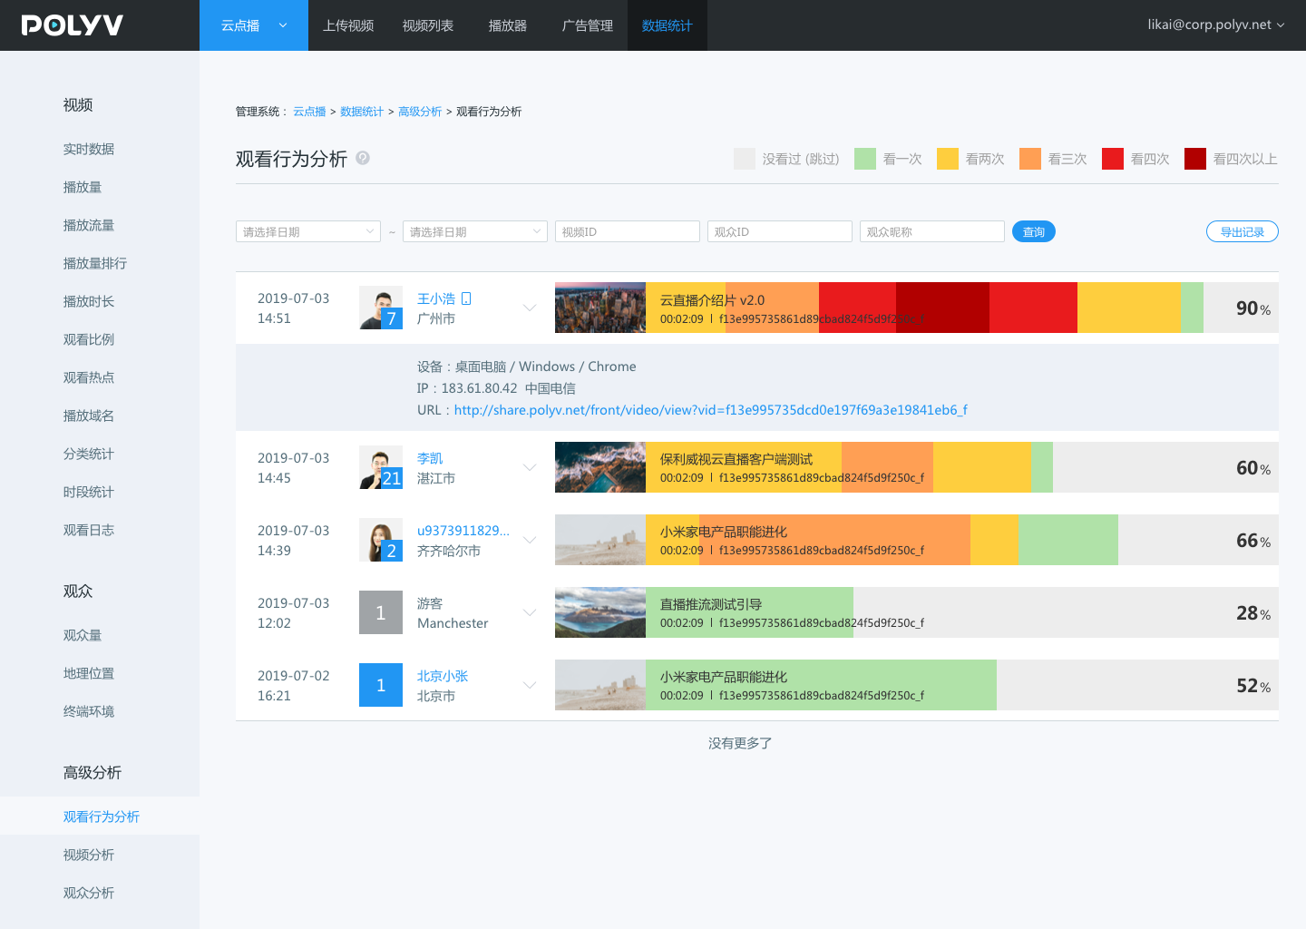
Task: Click the red 看四次 legend swatch
Action: [x=1113, y=159]
